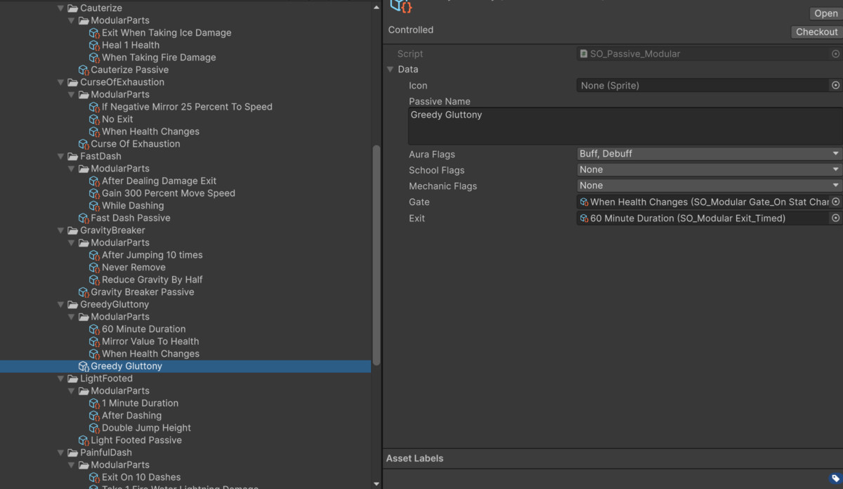Click the After Jumping 10 times asset icon
This screenshot has width=843, height=489.
94,256
